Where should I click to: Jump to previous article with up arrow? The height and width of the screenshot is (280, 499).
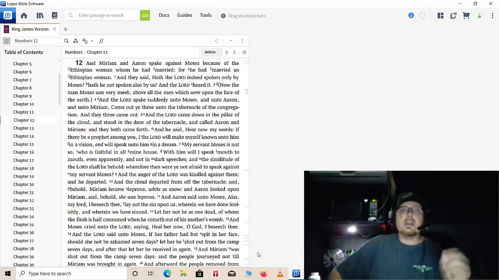226,52
